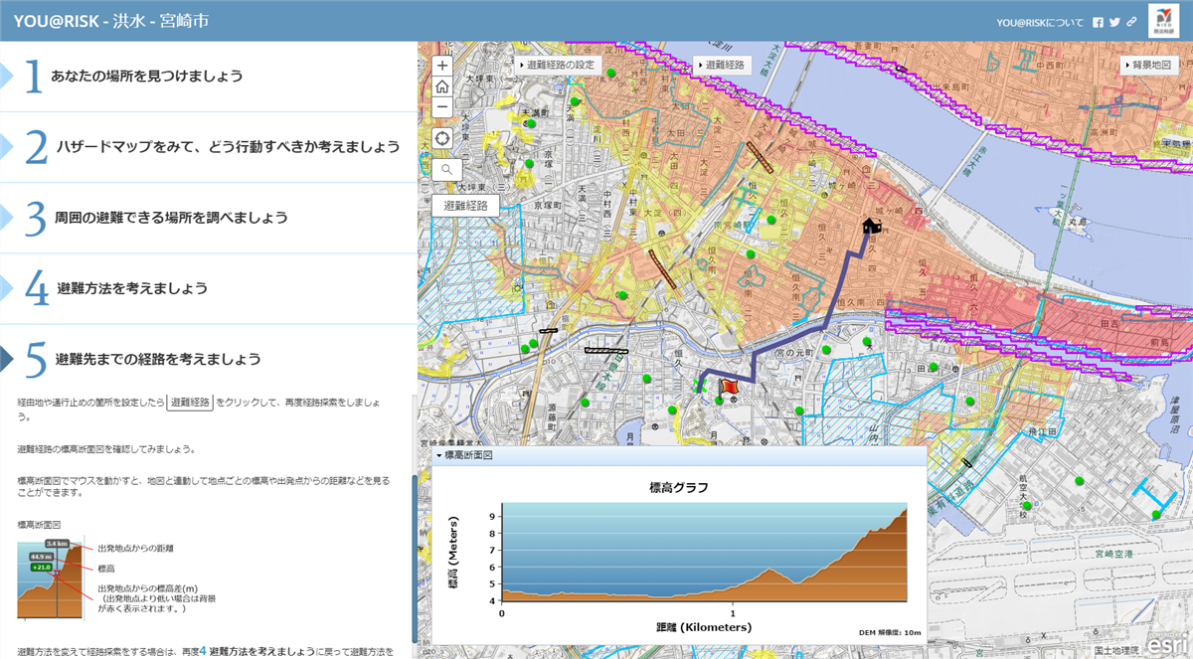Share the page on Facebook

1098,22
